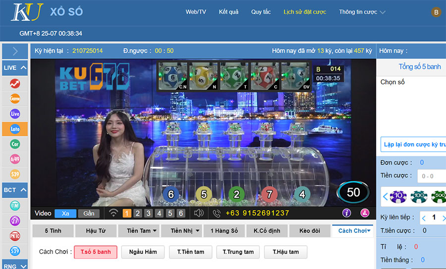Select the purple 10 chip
The width and height of the screenshot is (446, 269).
click(x=398, y=196)
